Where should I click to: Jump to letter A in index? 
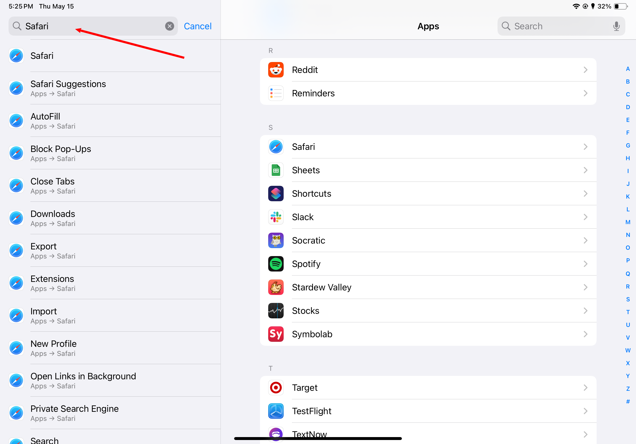click(628, 69)
